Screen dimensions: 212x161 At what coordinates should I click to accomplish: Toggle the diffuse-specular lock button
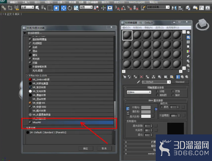tap(128, 113)
